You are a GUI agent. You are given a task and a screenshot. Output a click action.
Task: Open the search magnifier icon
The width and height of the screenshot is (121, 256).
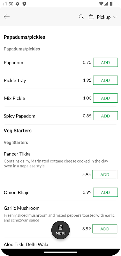tap(81, 17)
